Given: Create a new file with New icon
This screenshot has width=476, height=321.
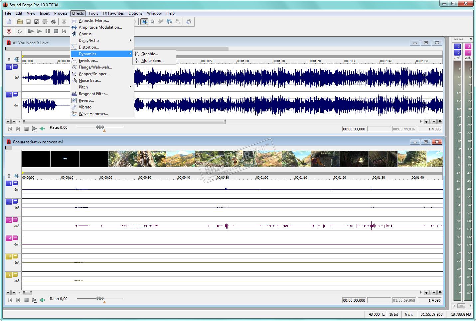Looking at the screenshot, I should click(x=9, y=22).
